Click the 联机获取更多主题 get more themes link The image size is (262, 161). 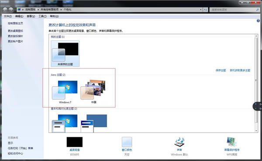(x=240, y=70)
